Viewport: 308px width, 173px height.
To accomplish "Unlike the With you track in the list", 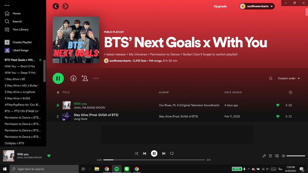I will tap(278, 105).
